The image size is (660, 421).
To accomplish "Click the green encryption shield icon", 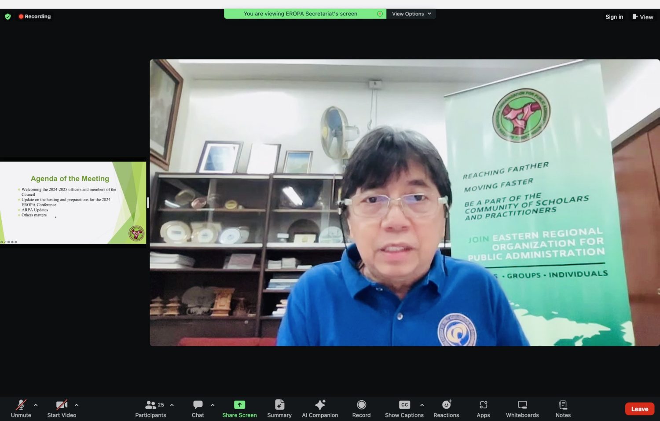I will click(7, 17).
